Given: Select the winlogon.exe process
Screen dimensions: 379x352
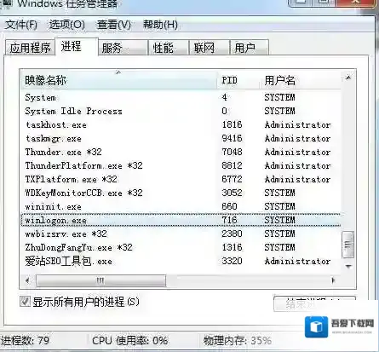Looking at the screenshot, I should [181, 220].
